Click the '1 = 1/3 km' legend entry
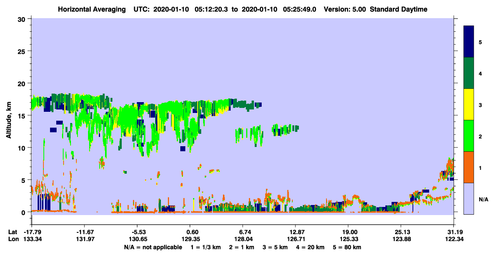This screenshot has height=258, width=504. pyautogui.click(x=206, y=247)
